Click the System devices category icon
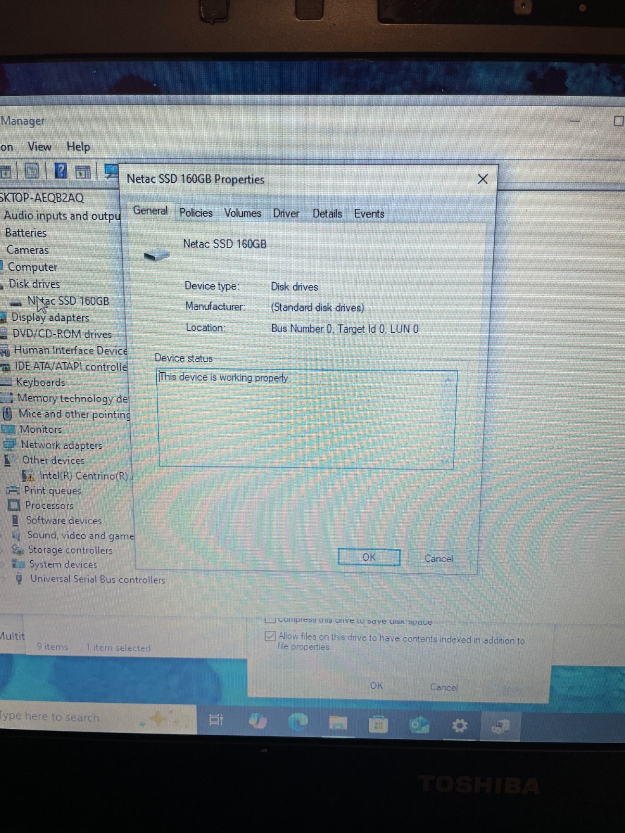Image resolution: width=625 pixels, height=833 pixels. coord(19,564)
